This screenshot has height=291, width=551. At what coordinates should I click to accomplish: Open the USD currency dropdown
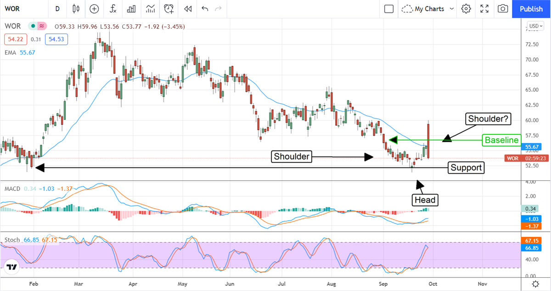[535, 26]
